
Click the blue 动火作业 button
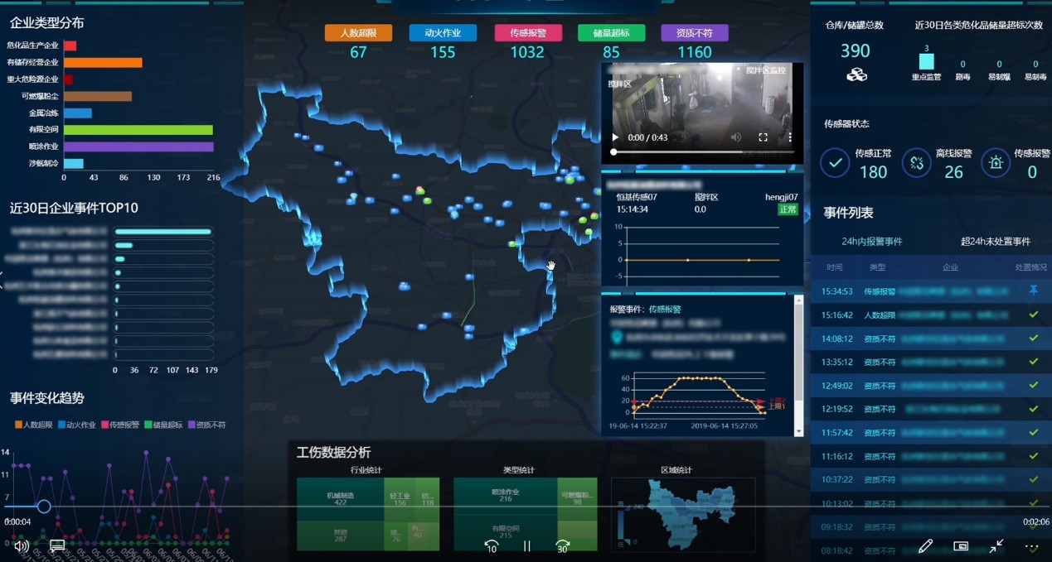coord(443,33)
